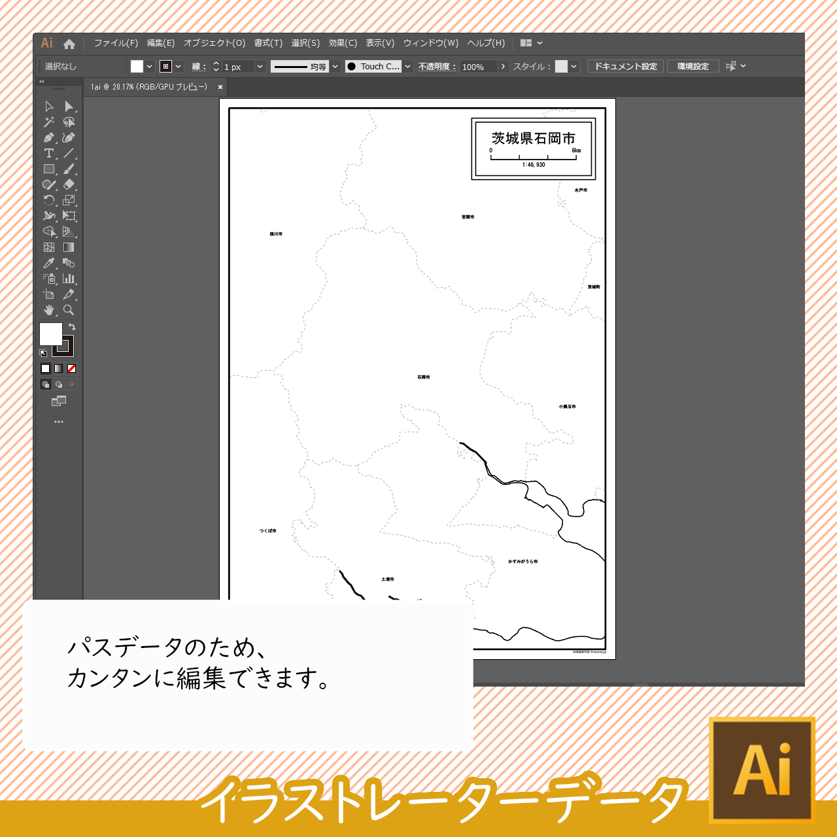This screenshot has width=837, height=837.
Task: Select the Hand tool
Action: tap(49, 310)
